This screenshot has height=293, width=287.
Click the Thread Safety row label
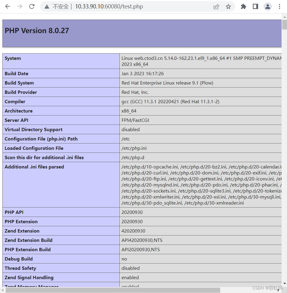point(20,268)
